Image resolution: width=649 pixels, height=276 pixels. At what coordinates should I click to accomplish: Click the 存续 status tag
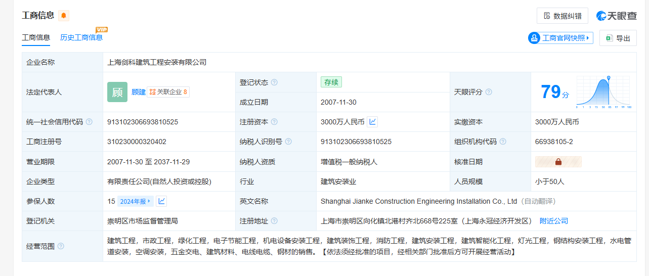point(332,82)
